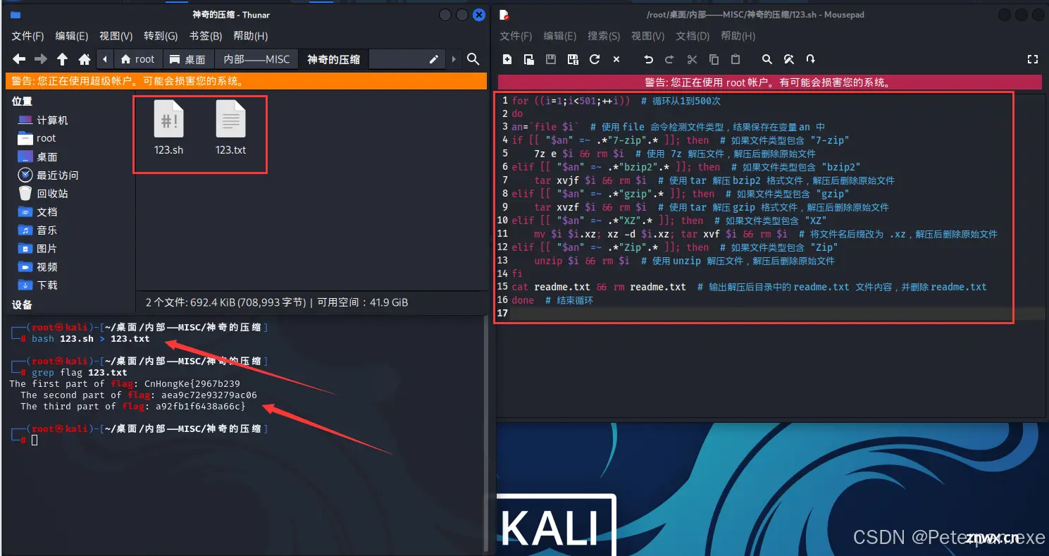Undo last edit in Mousepad
Viewport: 1049px width, 556px height.
tap(649, 59)
